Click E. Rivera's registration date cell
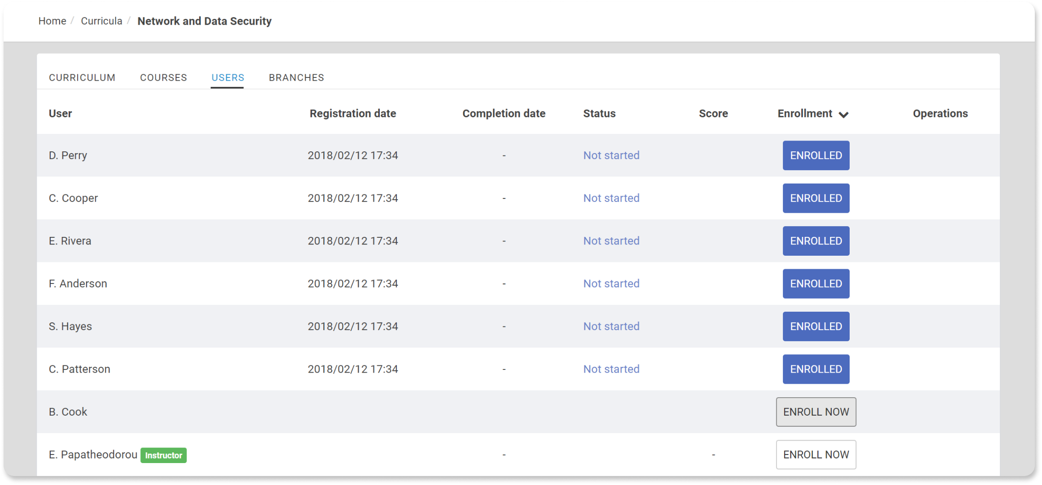 (x=353, y=241)
